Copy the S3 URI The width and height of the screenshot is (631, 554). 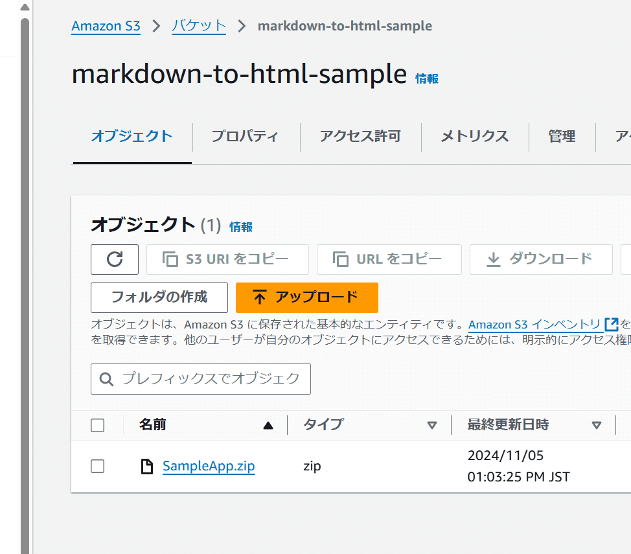[227, 259]
